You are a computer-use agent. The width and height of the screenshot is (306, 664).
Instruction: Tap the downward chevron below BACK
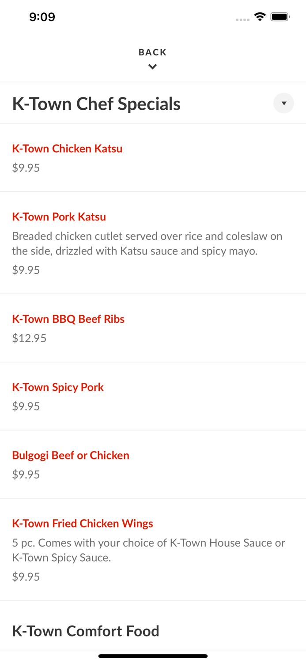coord(152,67)
